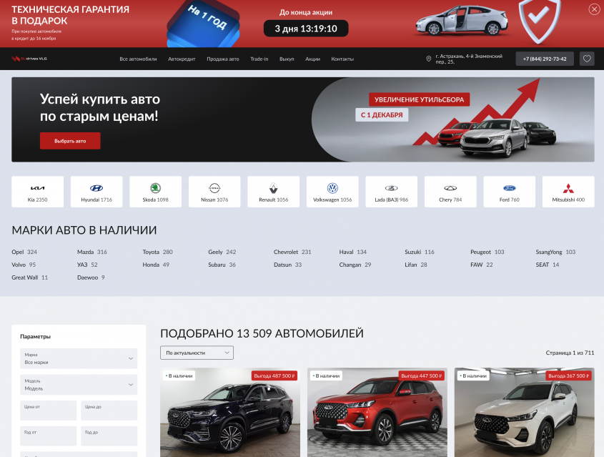Viewport: 604px width, 457px height.
Task: Go to Trade-in menu section
Action: pos(259,59)
